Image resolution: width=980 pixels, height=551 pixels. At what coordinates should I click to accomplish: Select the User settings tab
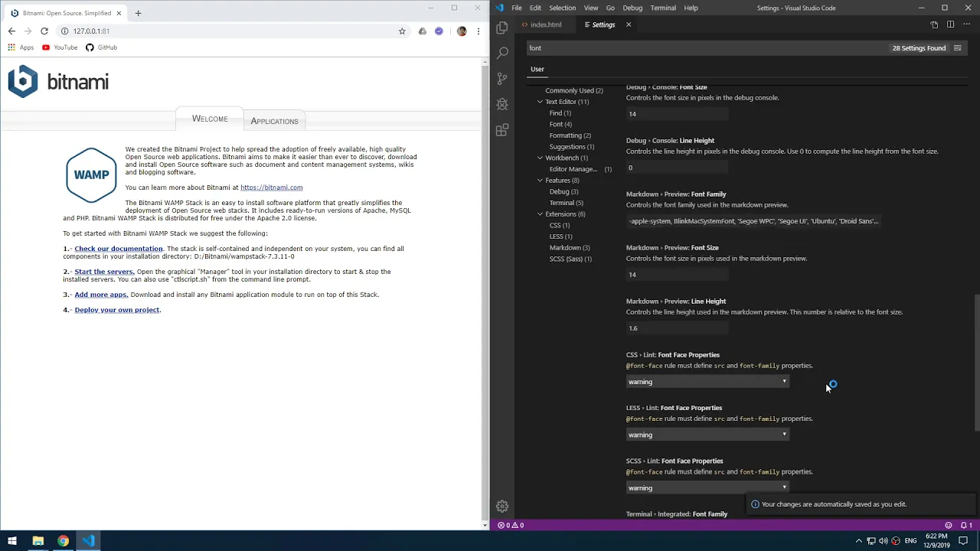point(537,69)
